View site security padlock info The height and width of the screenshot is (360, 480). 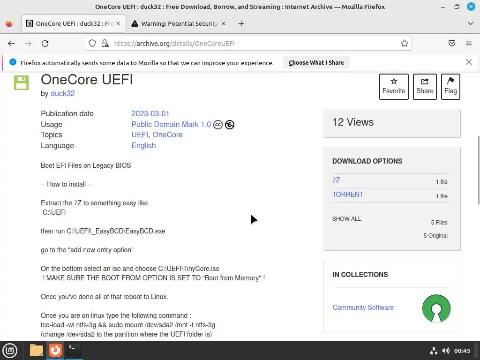point(105,44)
